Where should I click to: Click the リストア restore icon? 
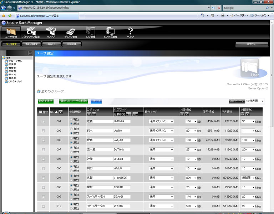click(x=51, y=31)
